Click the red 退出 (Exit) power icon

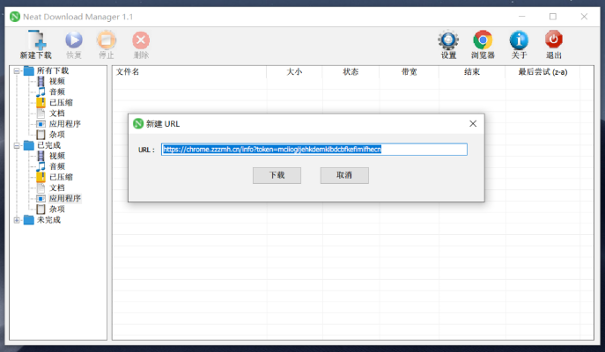(x=553, y=40)
